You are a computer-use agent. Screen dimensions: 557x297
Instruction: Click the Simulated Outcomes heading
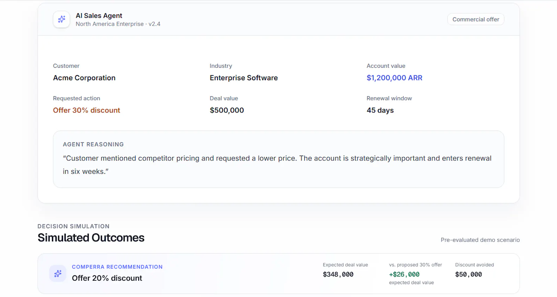pyautogui.click(x=91, y=238)
